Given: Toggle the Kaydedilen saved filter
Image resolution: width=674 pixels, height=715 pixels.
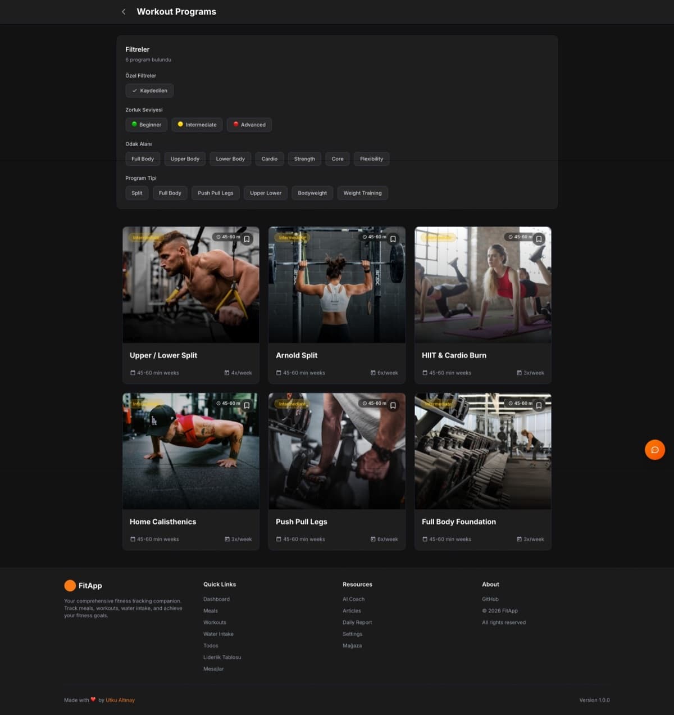Looking at the screenshot, I should pos(149,90).
